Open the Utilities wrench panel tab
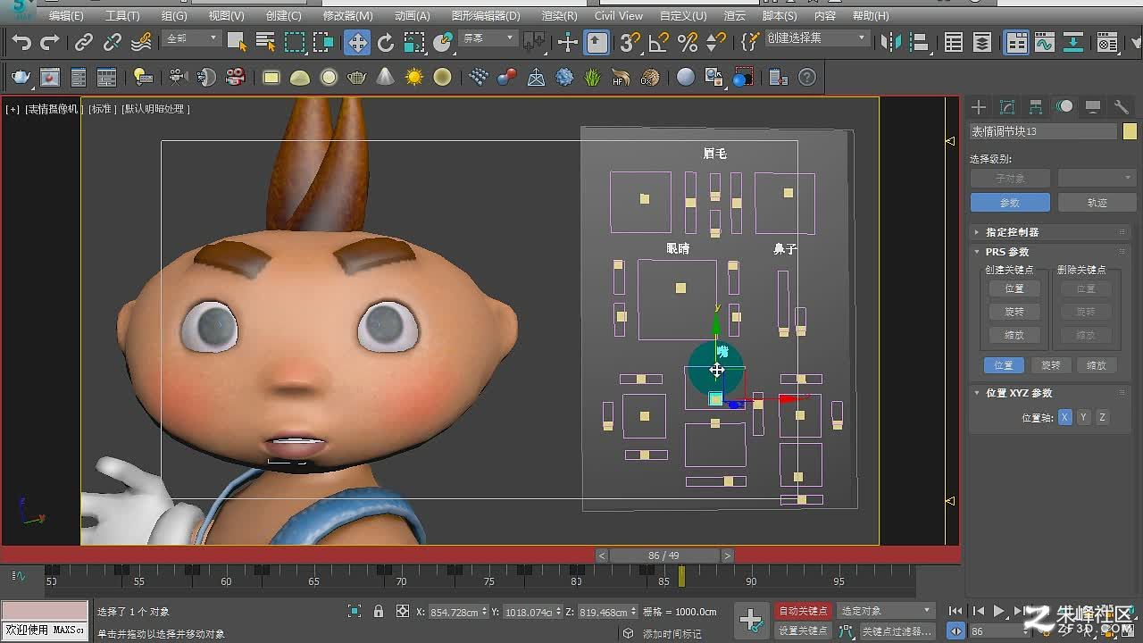The image size is (1143, 643). 1122,107
